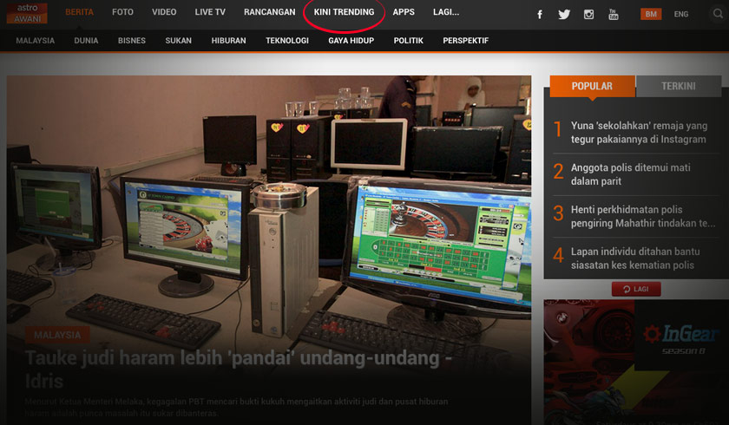Viewport: 729px width, 425px height.
Task: Read summary starting Menurut Ketua Menteri Melaka
Action: pyautogui.click(x=236, y=407)
